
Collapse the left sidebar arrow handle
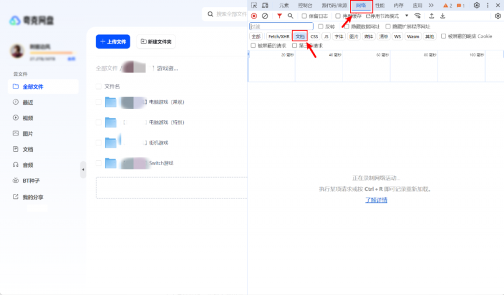83,169
